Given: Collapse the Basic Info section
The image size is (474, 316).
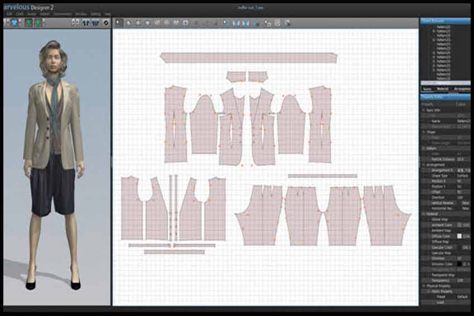Looking at the screenshot, I should [x=424, y=110].
